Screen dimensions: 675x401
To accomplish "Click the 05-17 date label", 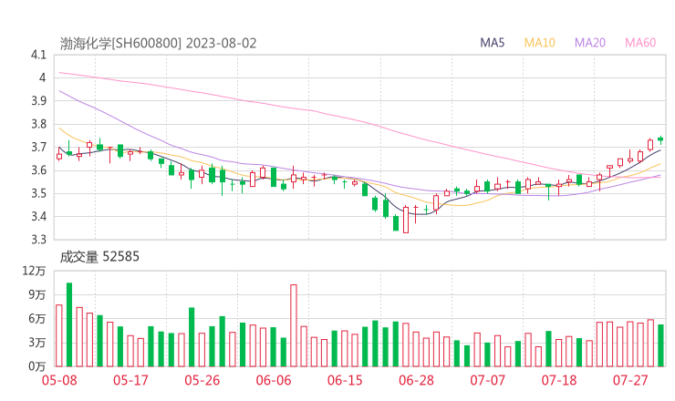I will click(130, 380).
